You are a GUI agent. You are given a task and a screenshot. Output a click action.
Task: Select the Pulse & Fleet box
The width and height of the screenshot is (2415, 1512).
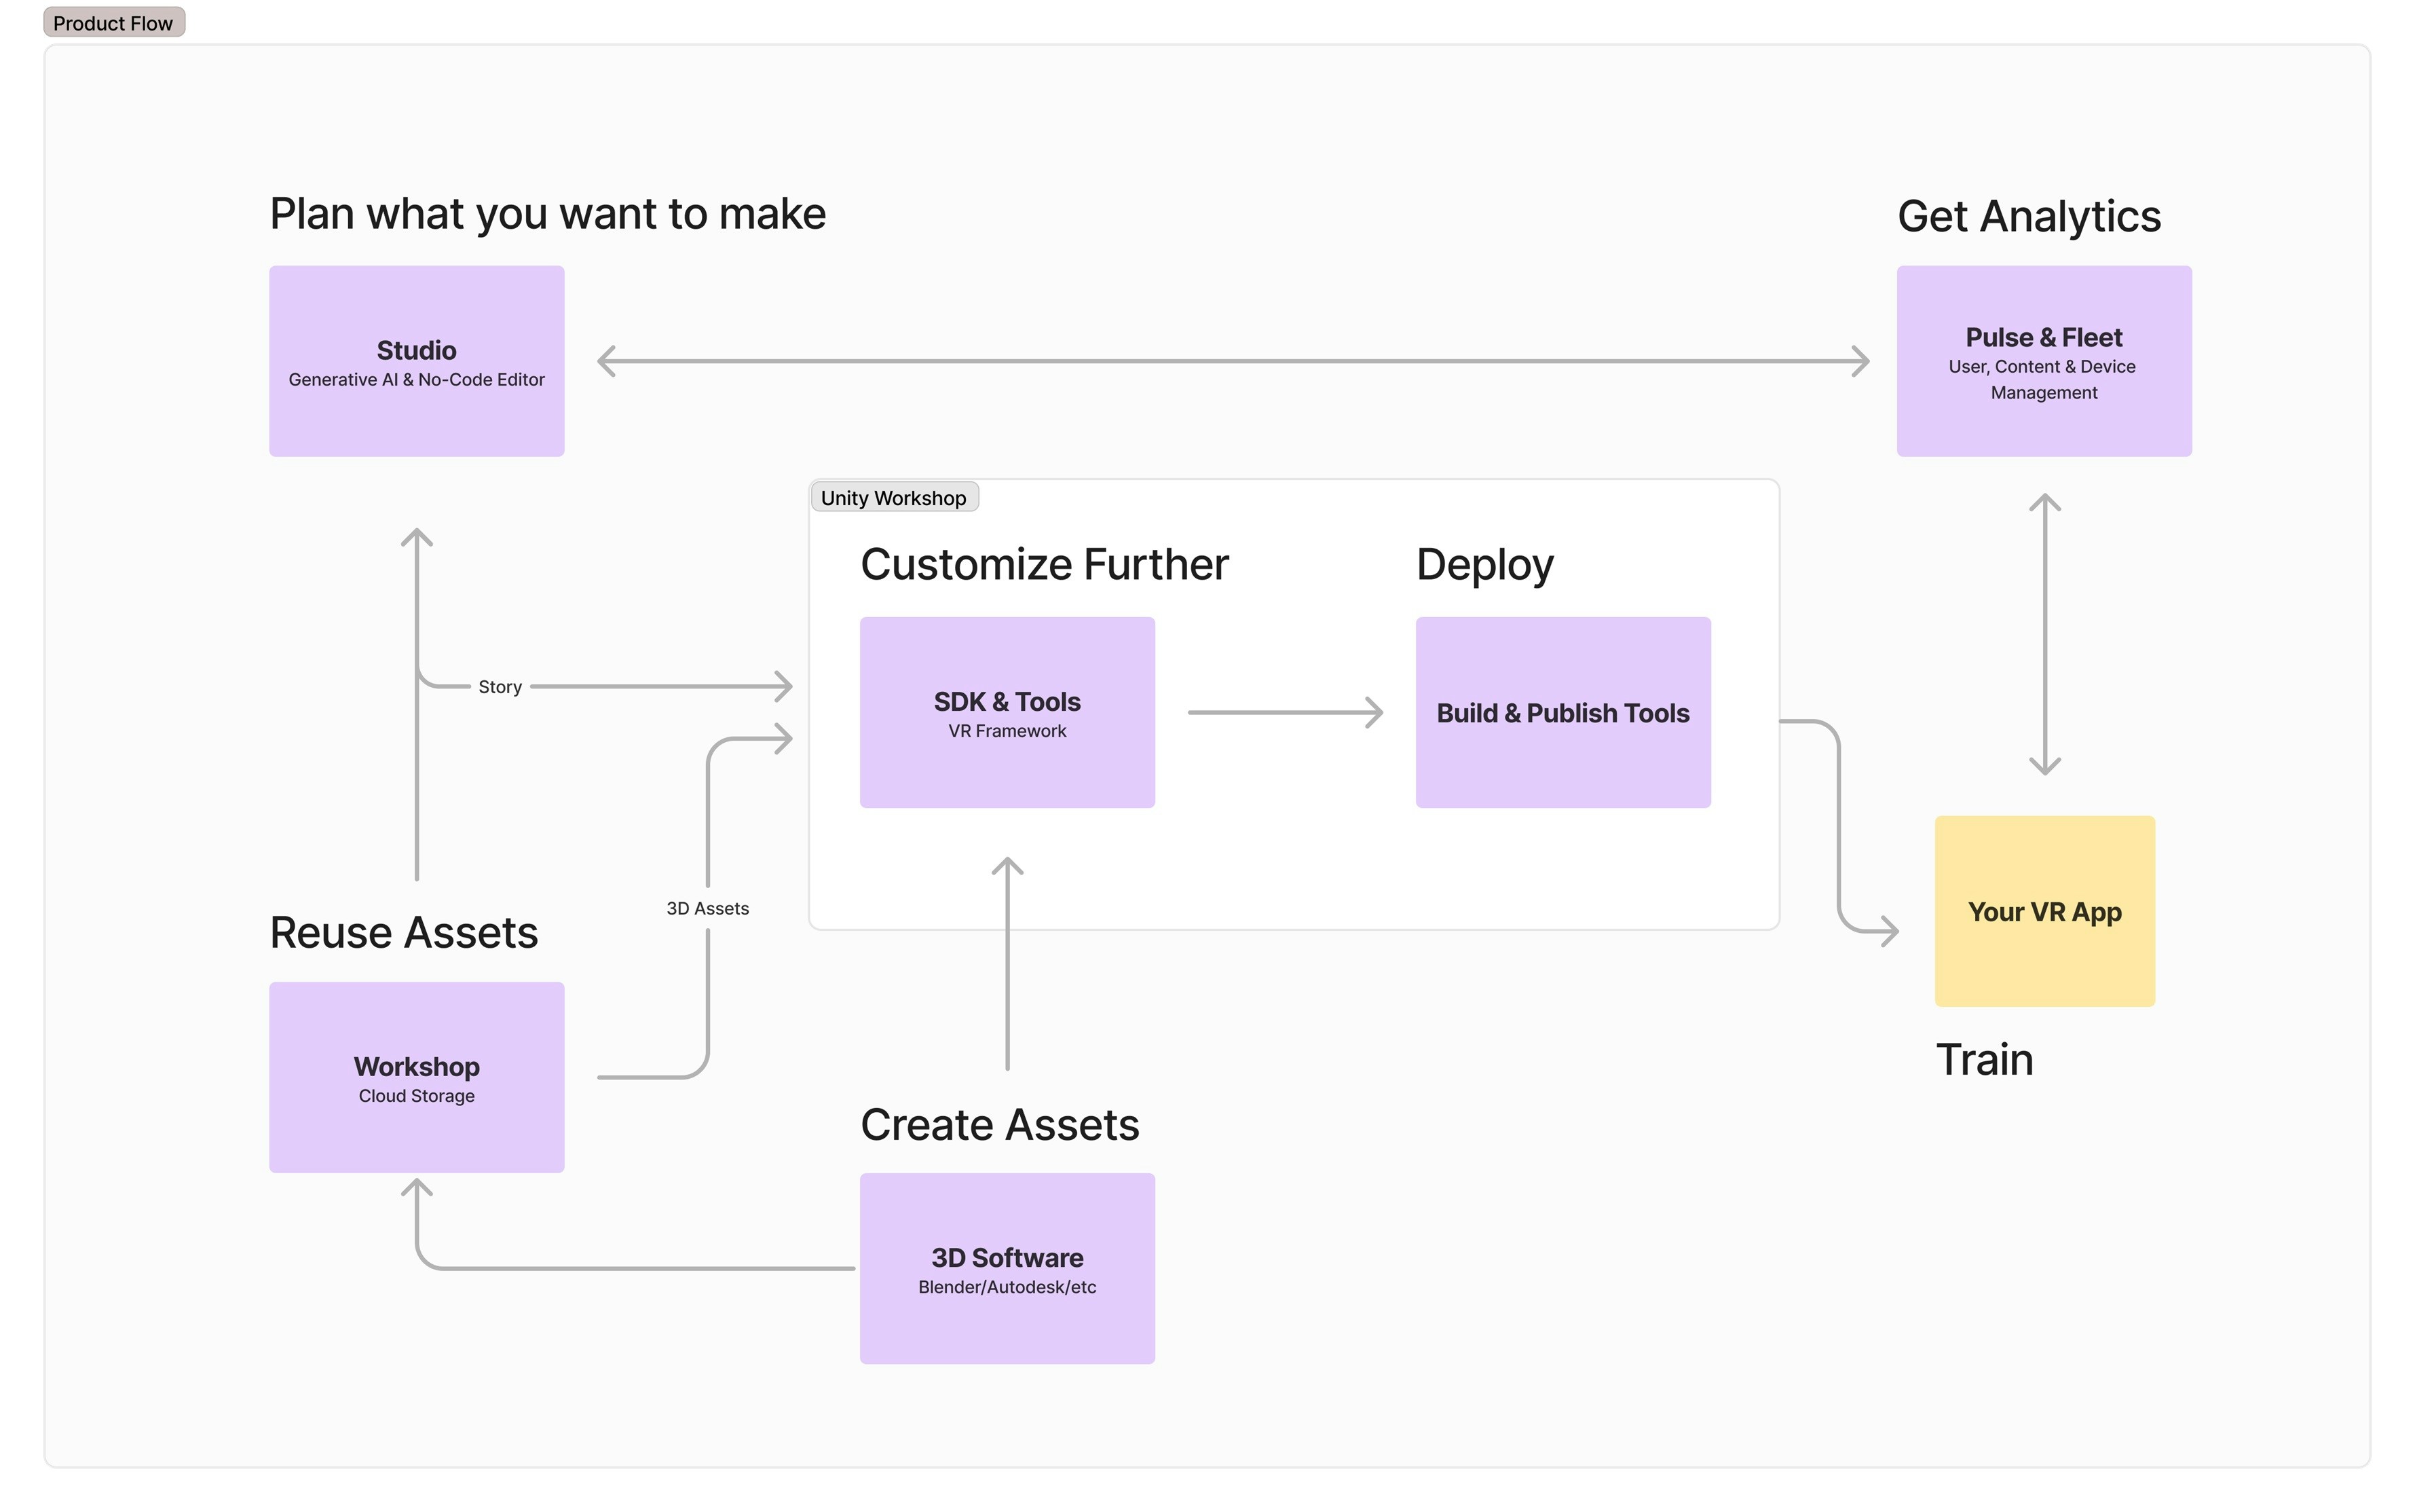2043,361
